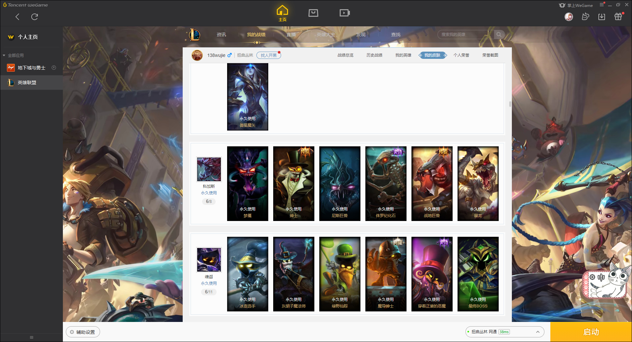Switch to 历史战绩 sub-tab
The image size is (632, 342).
tap(374, 55)
